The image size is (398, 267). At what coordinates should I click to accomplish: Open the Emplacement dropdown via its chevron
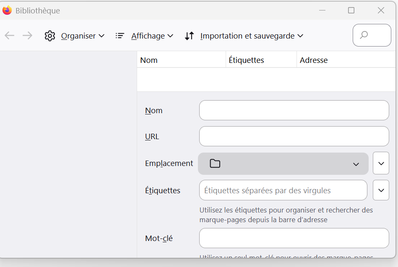pos(356,164)
